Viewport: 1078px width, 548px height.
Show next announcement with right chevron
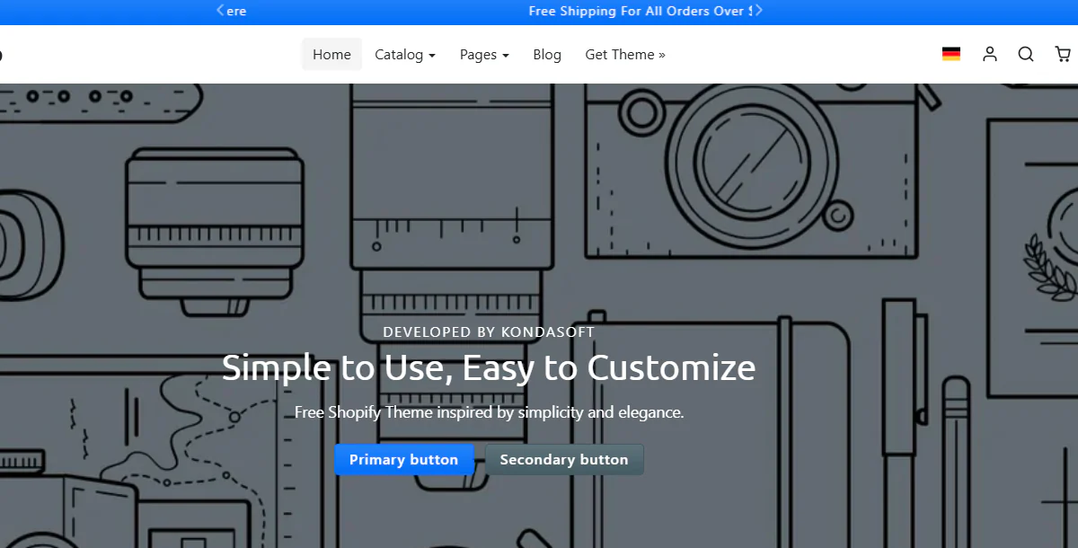click(x=759, y=11)
